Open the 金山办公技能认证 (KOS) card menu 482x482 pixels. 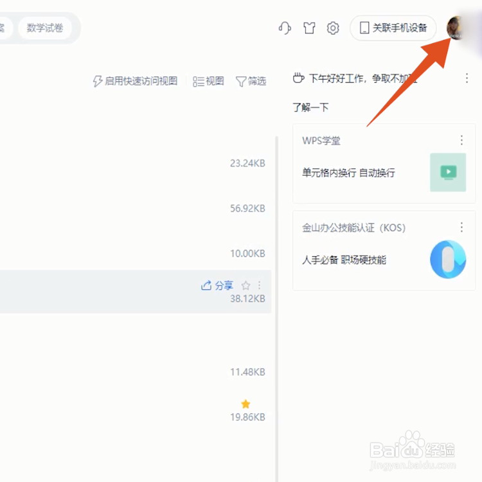pos(461,227)
